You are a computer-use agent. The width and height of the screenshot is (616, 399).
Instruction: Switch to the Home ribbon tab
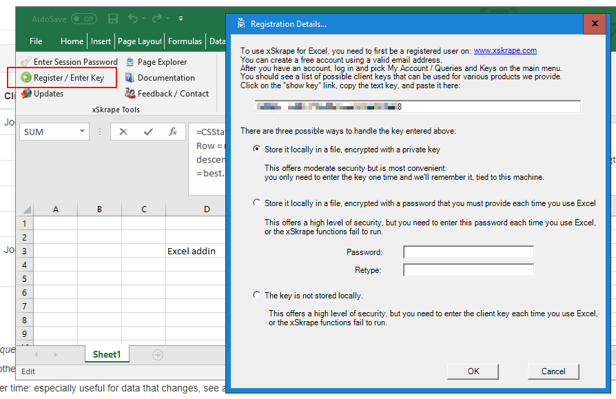click(x=72, y=41)
